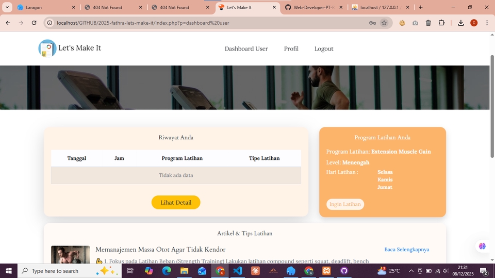Viewport: 495px width, 278px height.
Task: Open Baca Selengkapnya article link
Action: (x=407, y=249)
